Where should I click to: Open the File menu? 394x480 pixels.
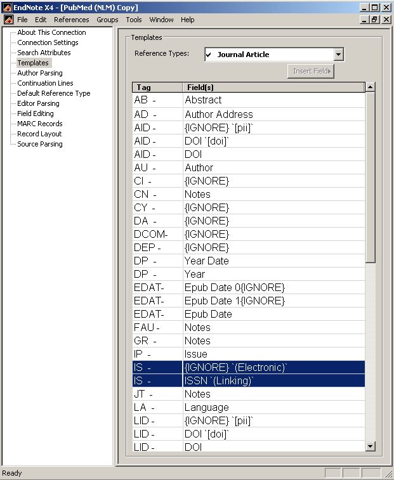point(22,20)
